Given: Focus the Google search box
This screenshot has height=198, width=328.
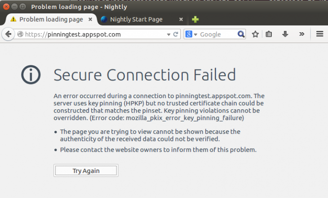Looking at the screenshot, I should pos(217,34).
